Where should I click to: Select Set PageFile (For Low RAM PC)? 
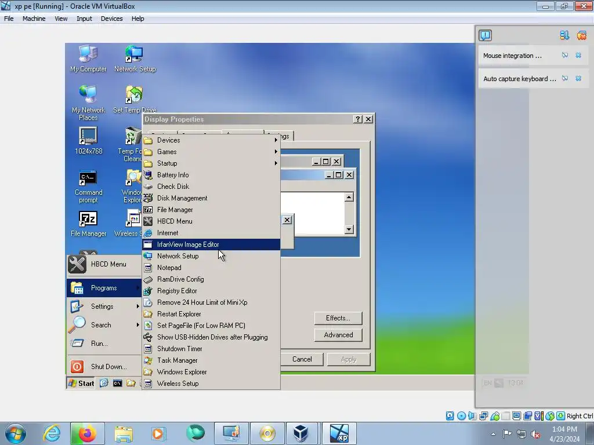point(211,326)
